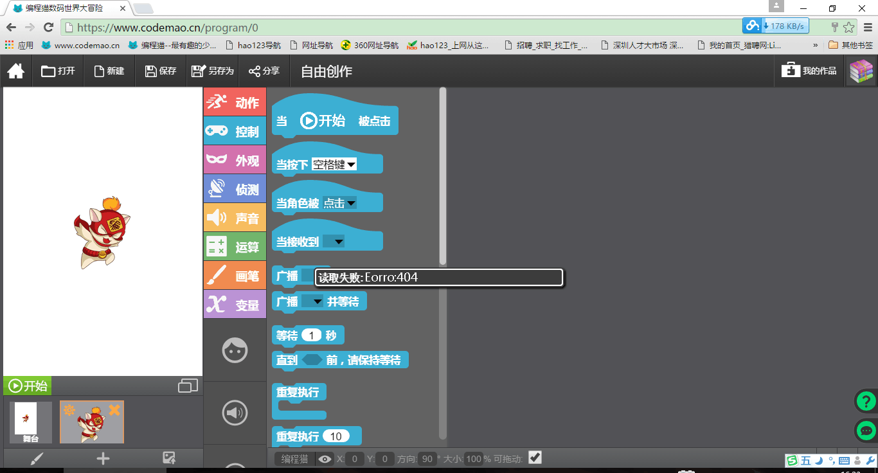
Task: Reload the page with the refresh icon
Action: pyautogui.click(x=48, y=27)
